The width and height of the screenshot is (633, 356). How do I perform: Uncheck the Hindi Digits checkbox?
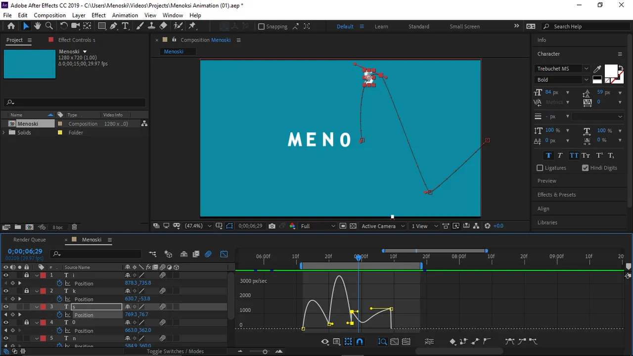(586, 168)
